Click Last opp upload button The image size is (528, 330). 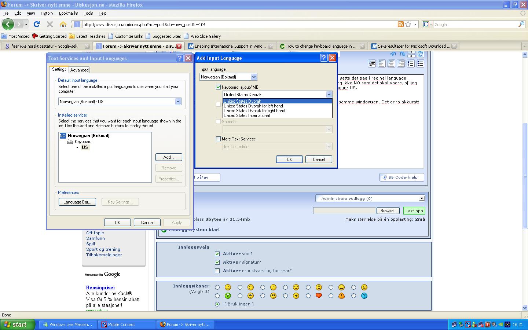point(414,211)
